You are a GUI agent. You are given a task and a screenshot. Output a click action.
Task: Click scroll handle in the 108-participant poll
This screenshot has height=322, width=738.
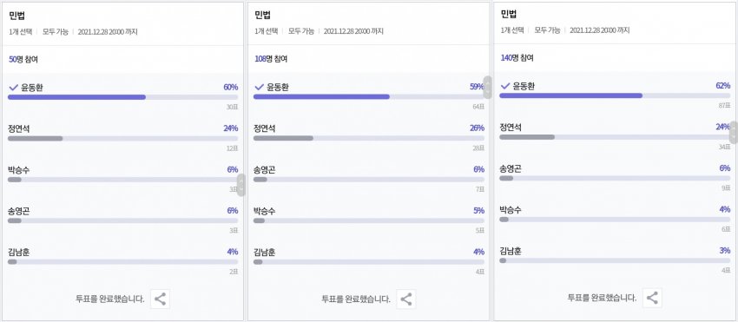pyautogui.click(x=488, y=87)
